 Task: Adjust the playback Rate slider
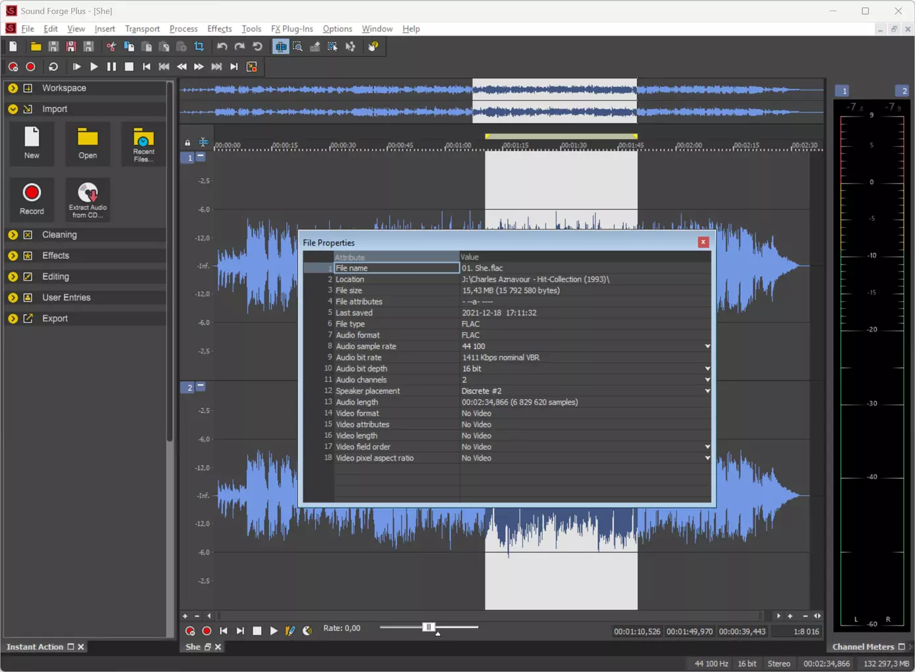point(429,627)
